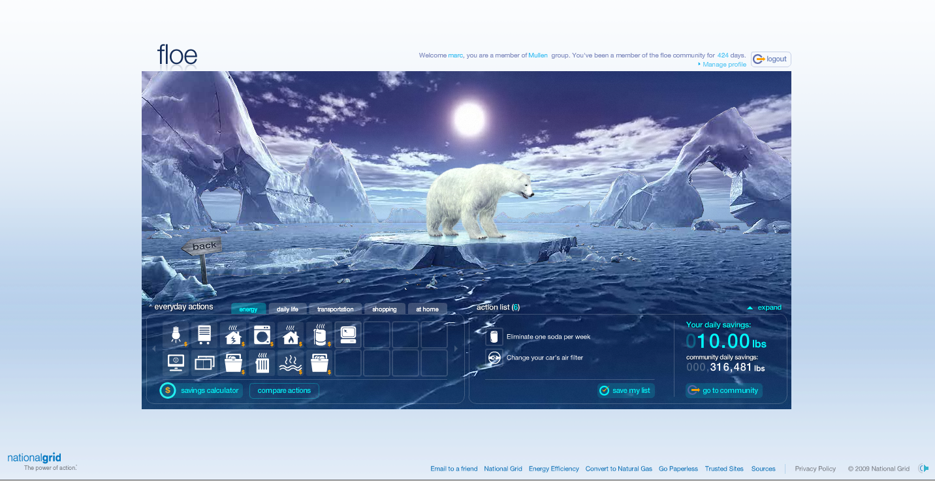The height and width of the screenshot is (481, 935).
Task: Choose the double-pane windows icon
Action: pos(204,363)
